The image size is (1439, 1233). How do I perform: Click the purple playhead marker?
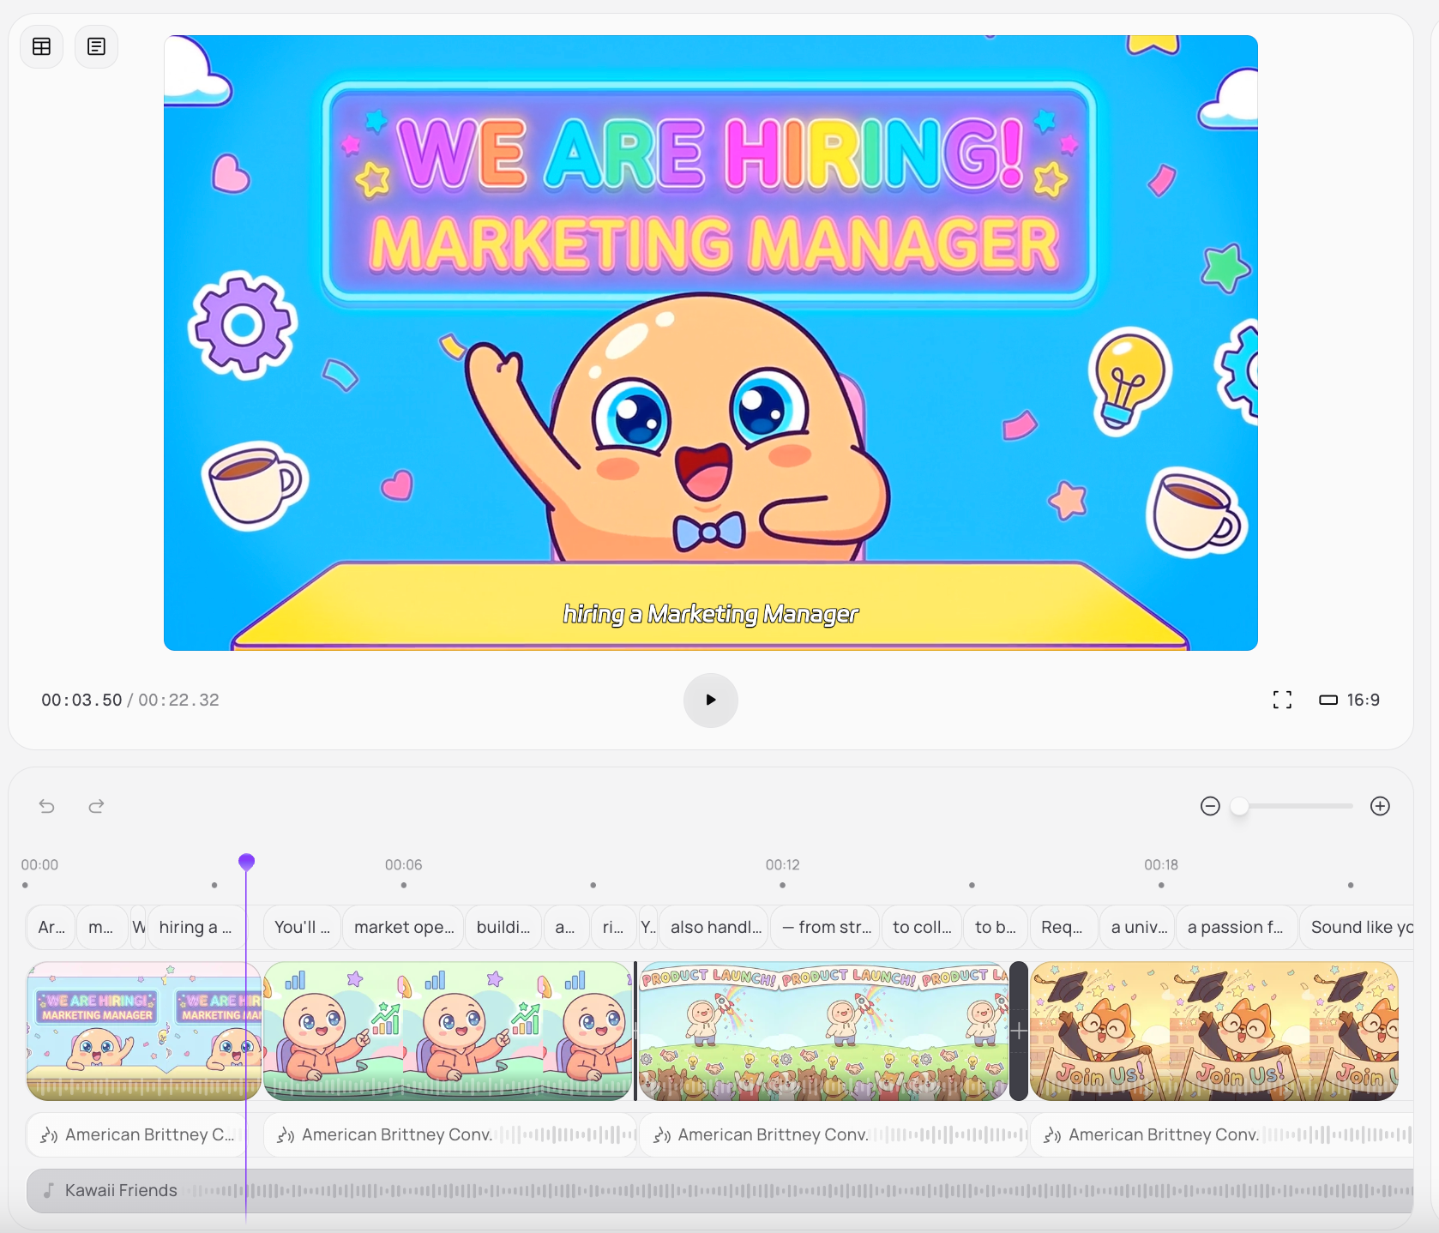[x=246, y=861]
